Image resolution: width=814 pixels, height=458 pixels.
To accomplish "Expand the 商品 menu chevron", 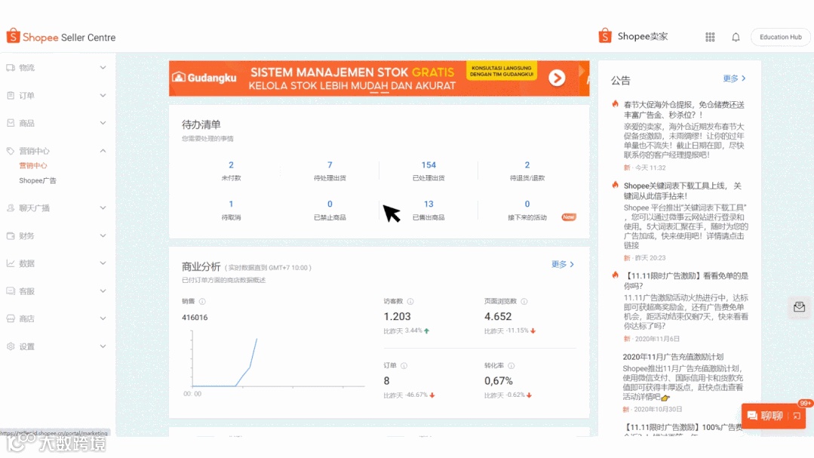I will point(103,123).
